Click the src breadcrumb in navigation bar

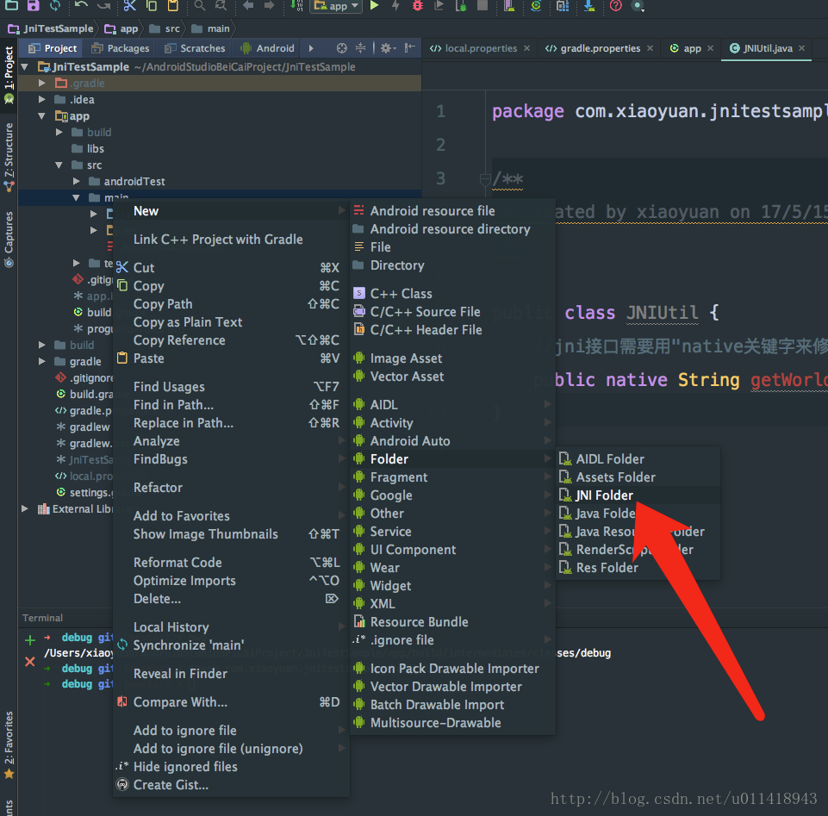pyautogui.click(x=165, y=29)
